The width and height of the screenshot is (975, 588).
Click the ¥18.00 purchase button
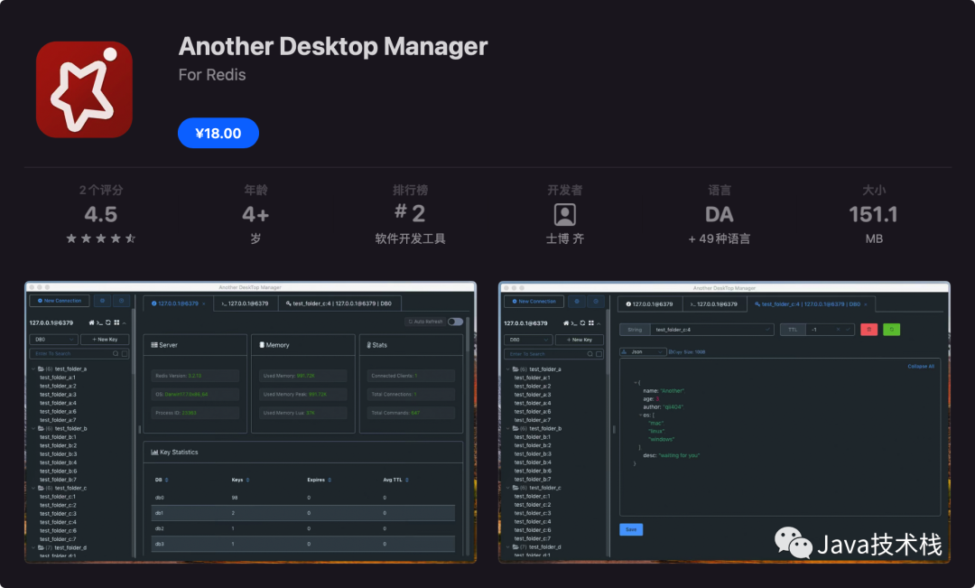(218, 133)
